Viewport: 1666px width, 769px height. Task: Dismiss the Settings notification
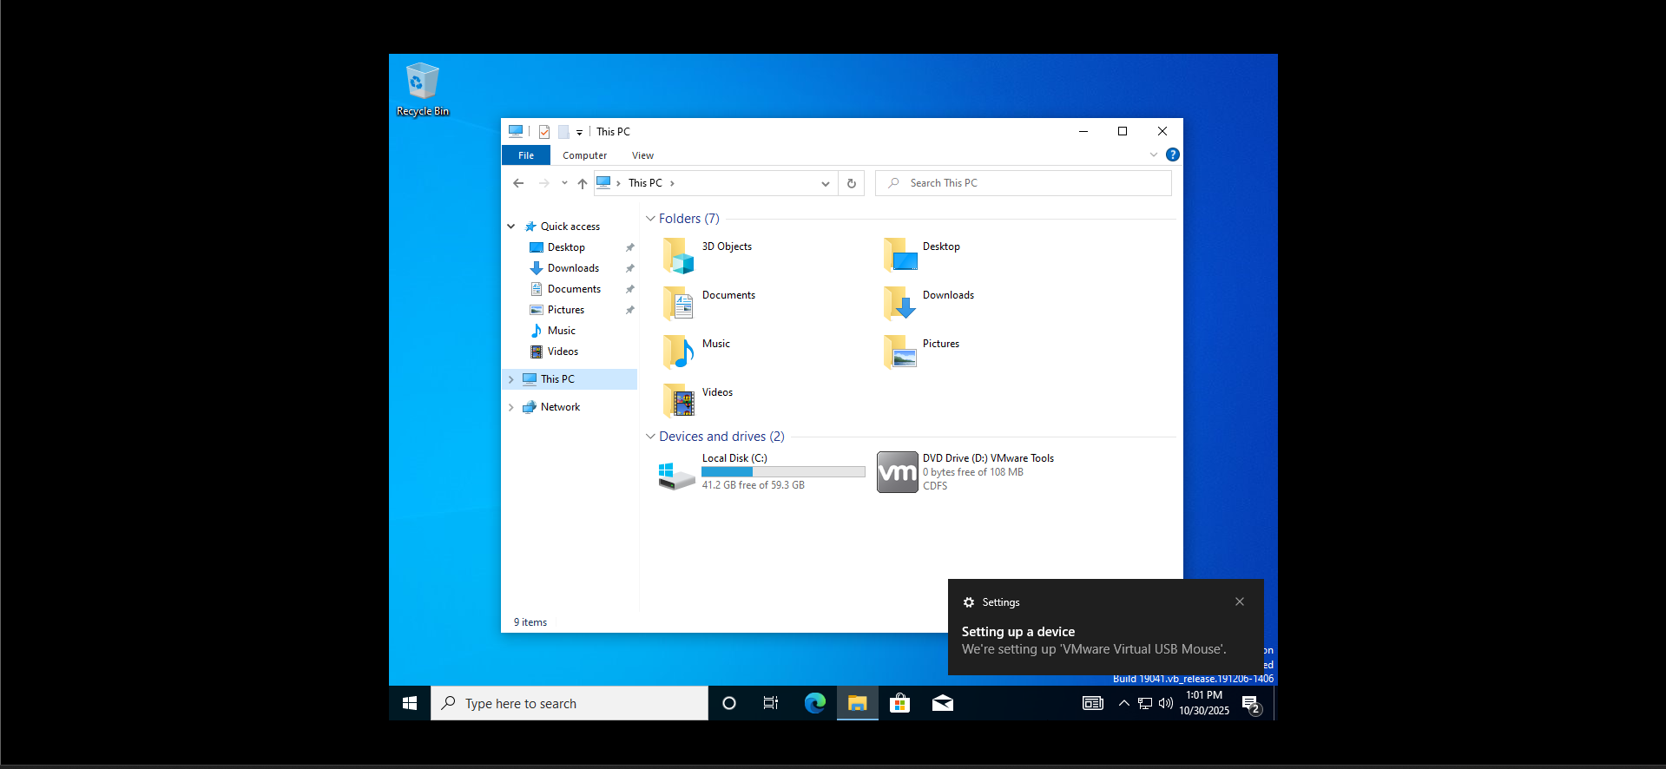(x=1239, y=601)
